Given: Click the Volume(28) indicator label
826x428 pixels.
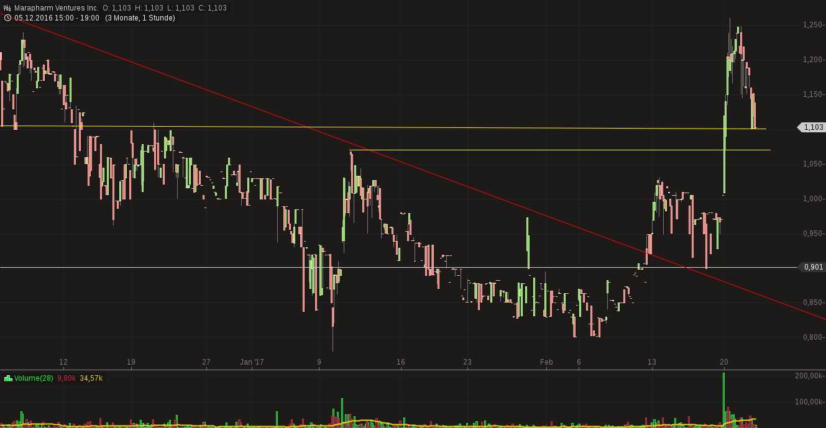Looking at the screenshot, I should 34,378.
